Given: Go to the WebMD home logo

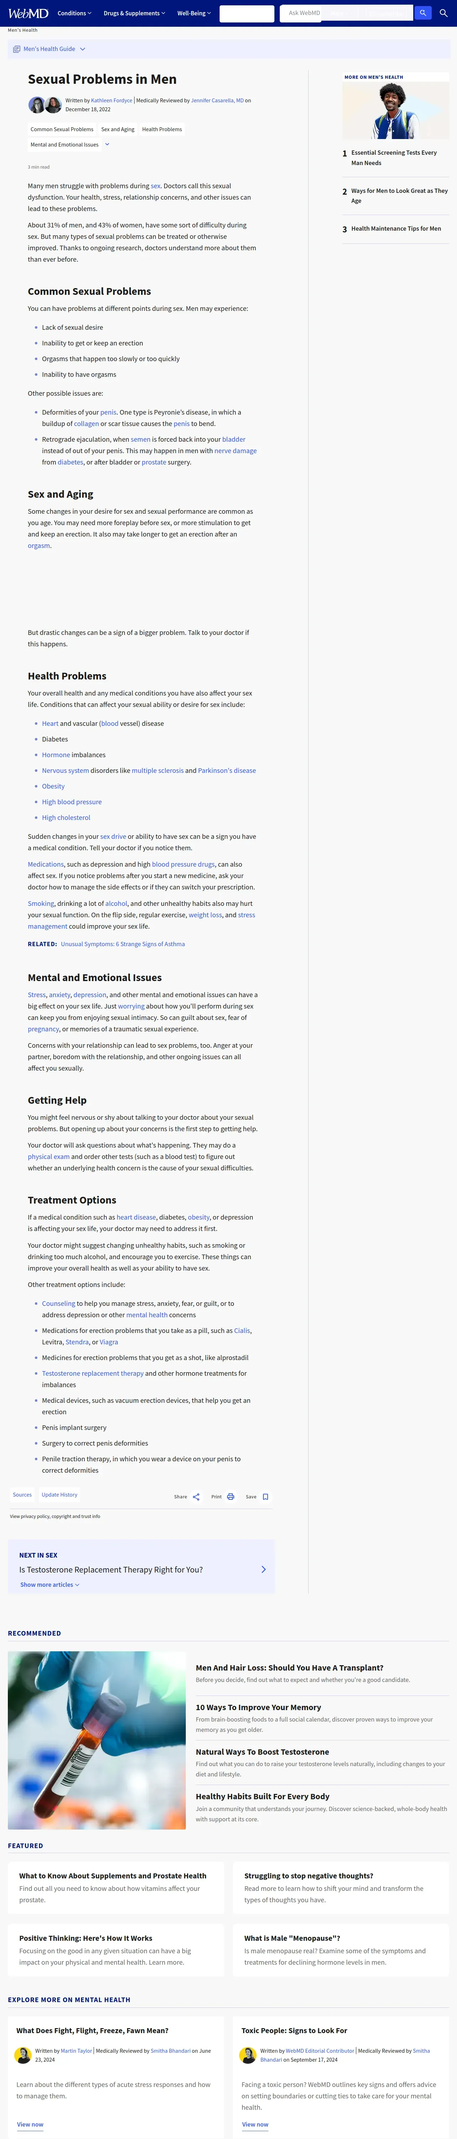Looking at the screenshot, I should [x=28, y=13].
